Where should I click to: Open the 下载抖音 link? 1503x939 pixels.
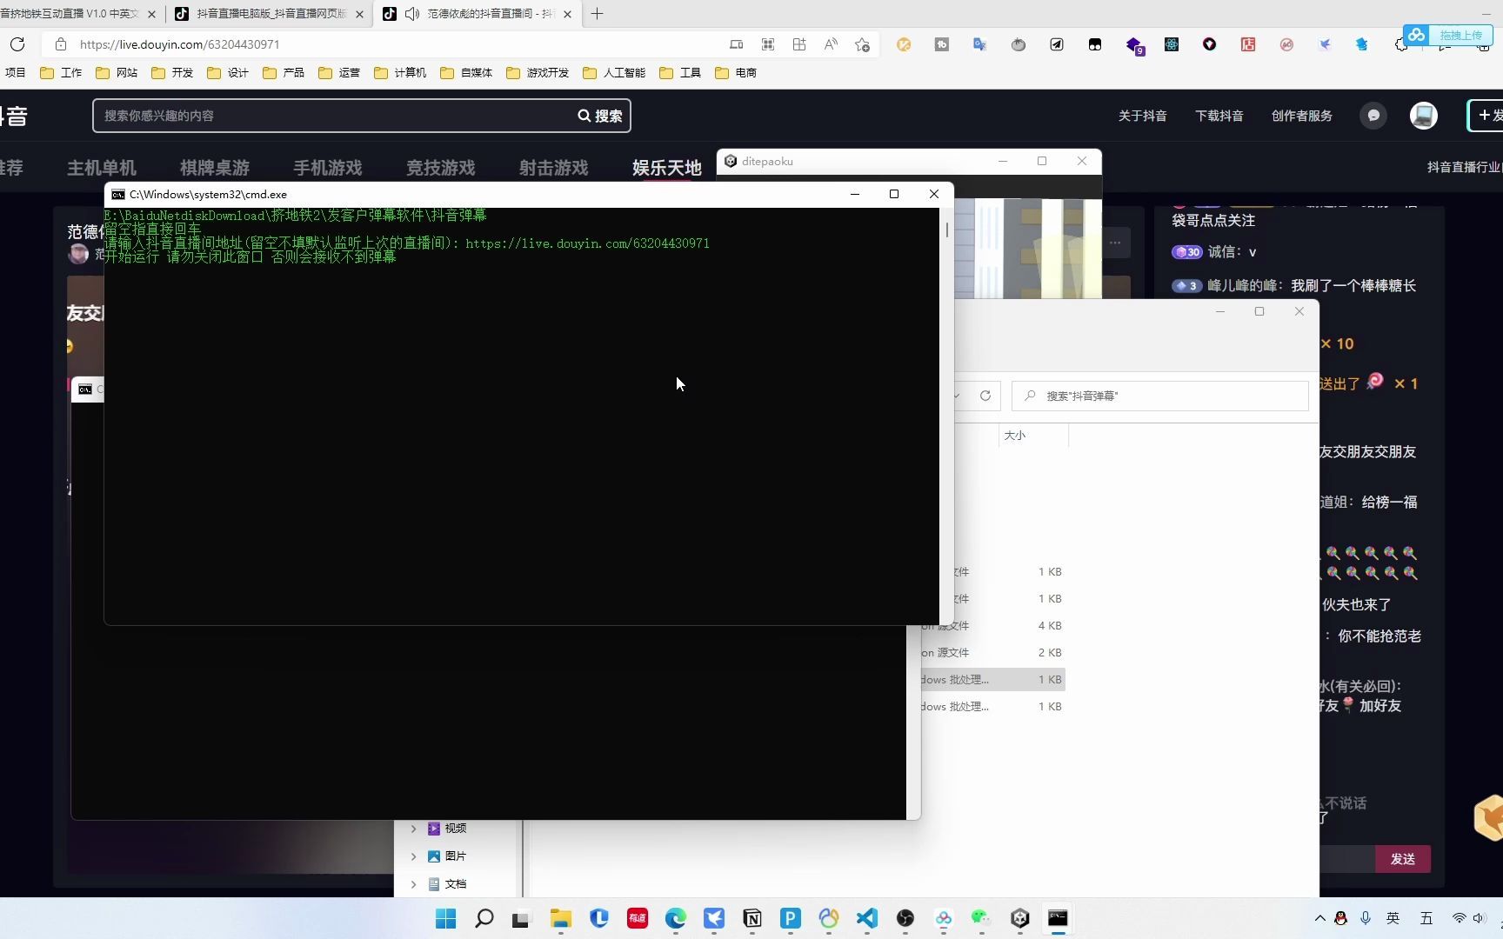(x=1219, y=116)
